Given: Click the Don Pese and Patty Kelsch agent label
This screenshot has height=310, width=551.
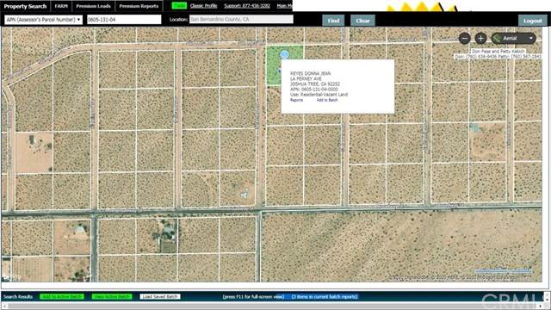Looking at the screenshot, I should 498,52.
